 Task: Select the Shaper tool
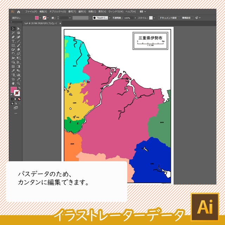(13, 50)
